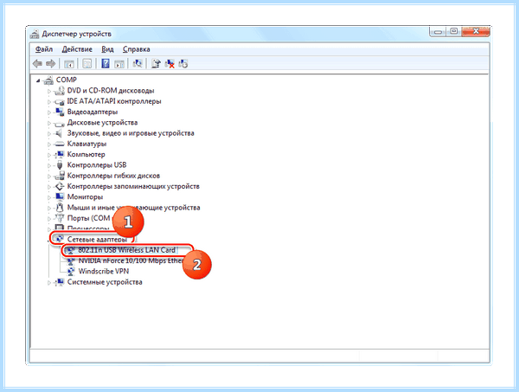The height and width of the screenshot is (392, 519).
Task: Expand Звуковые, видео и игровые устройства
Action: coord(49,134)
